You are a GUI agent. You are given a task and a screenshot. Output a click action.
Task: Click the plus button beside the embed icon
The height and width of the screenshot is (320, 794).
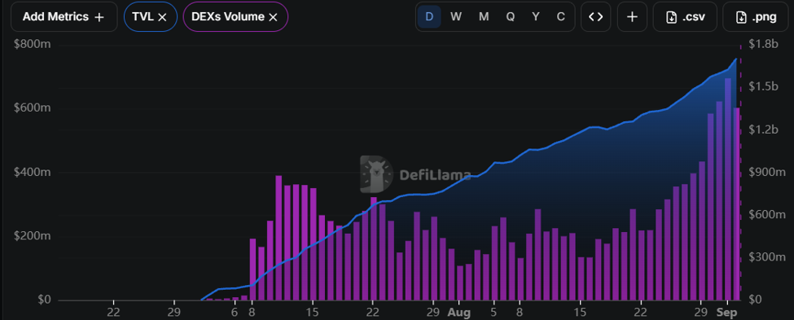(631, 17)
